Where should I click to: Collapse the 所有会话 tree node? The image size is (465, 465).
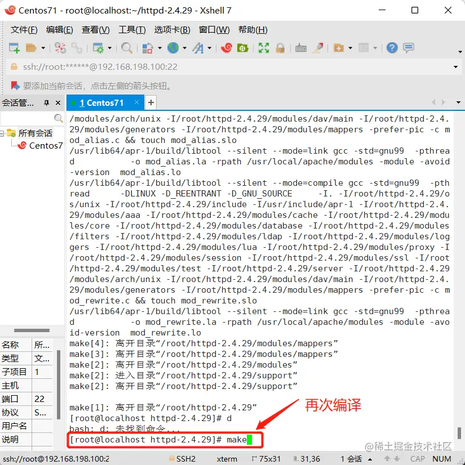coord(2,134)
